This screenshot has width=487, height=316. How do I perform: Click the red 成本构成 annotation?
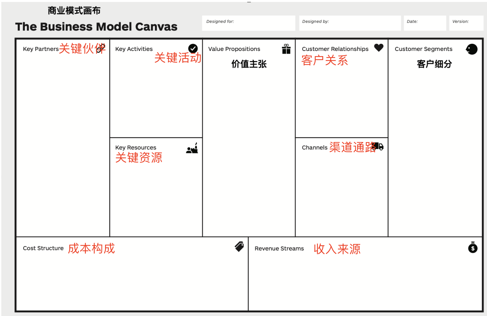point(91,249)
